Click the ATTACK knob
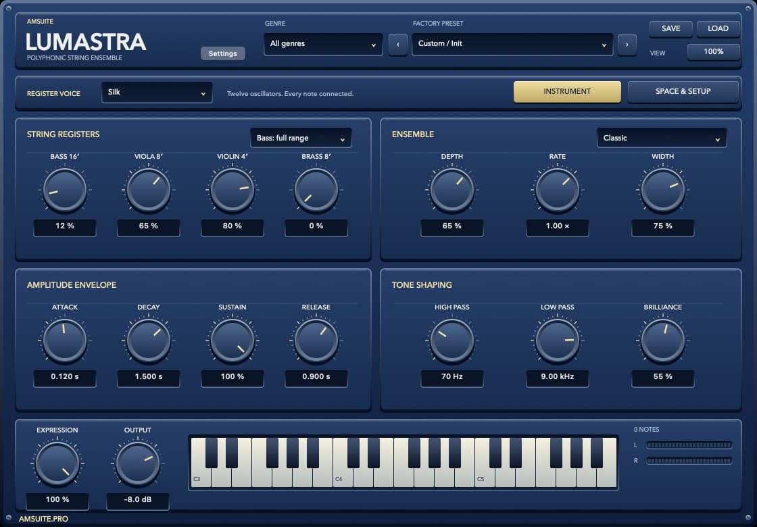Image resolution: width=757 pixels, height=527 pixels. pos(65,341)
